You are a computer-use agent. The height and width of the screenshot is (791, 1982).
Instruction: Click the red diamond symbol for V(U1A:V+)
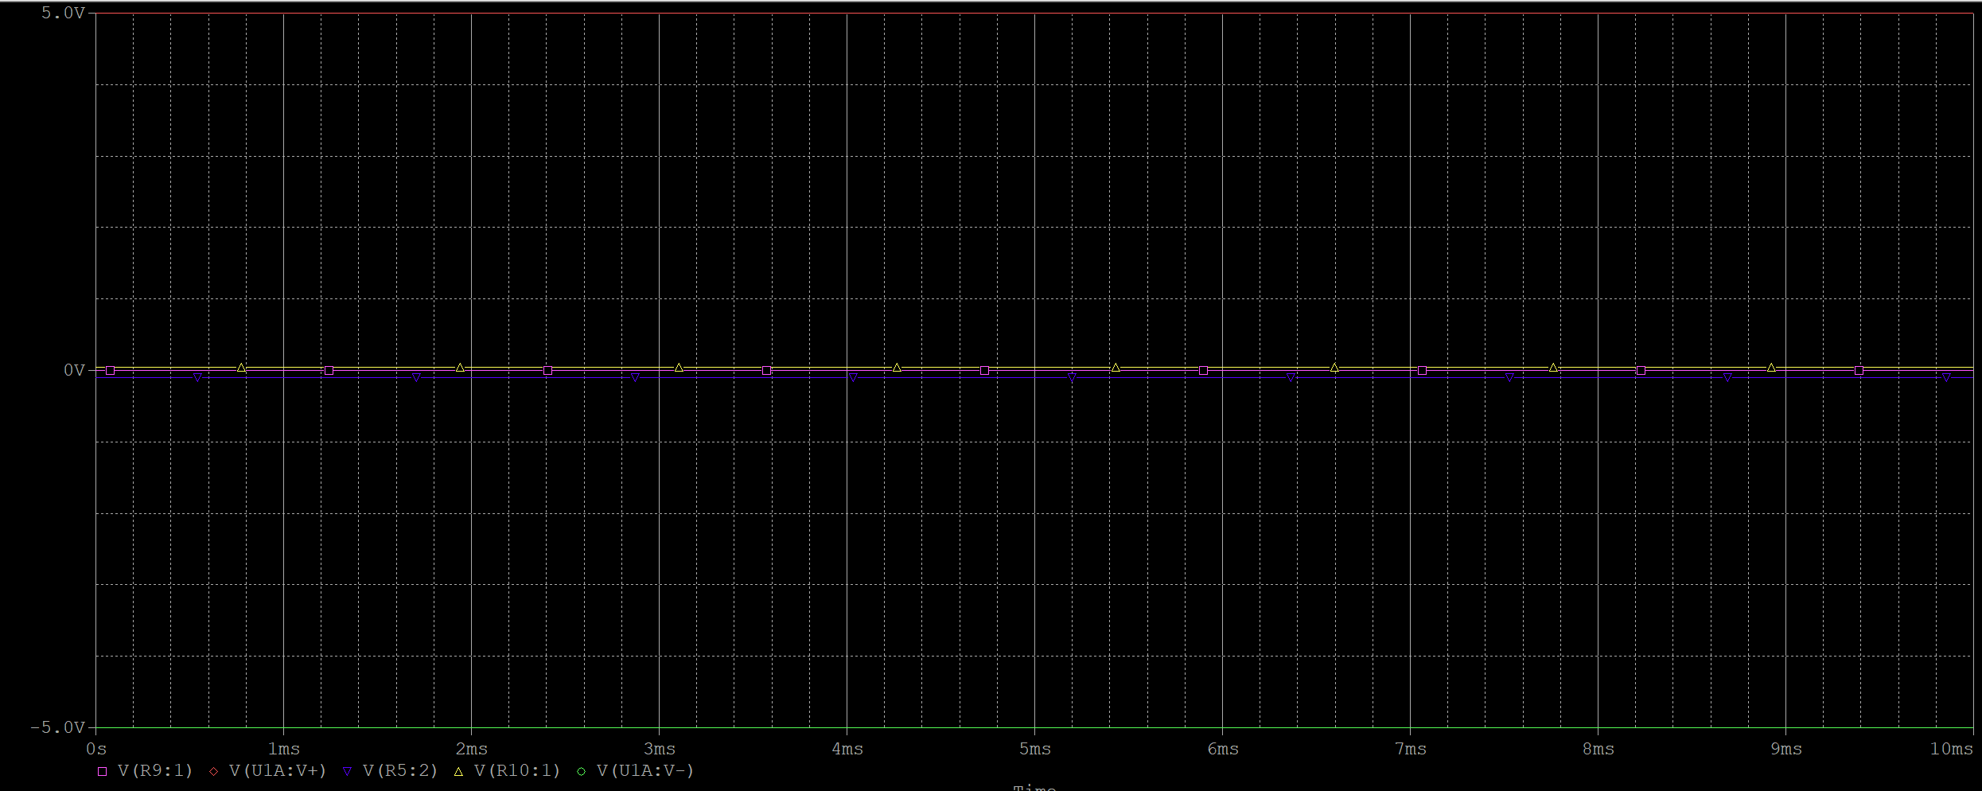[213, 771]
